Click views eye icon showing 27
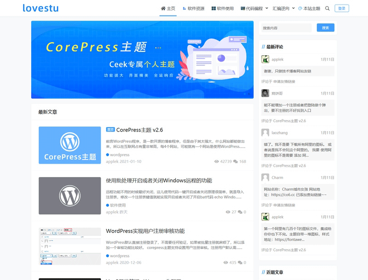Viewport: 368px width, 280px height. [228, 212]
